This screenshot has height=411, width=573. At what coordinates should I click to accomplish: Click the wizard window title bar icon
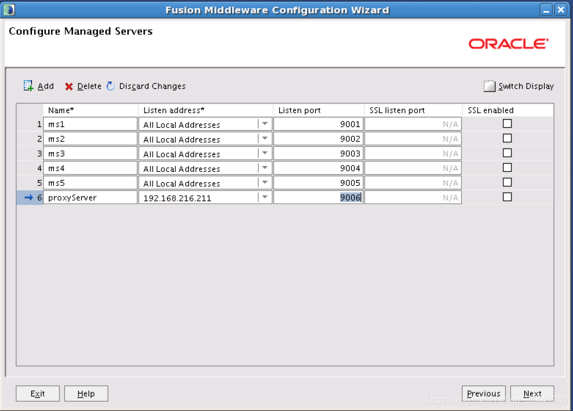coord(9,9)
